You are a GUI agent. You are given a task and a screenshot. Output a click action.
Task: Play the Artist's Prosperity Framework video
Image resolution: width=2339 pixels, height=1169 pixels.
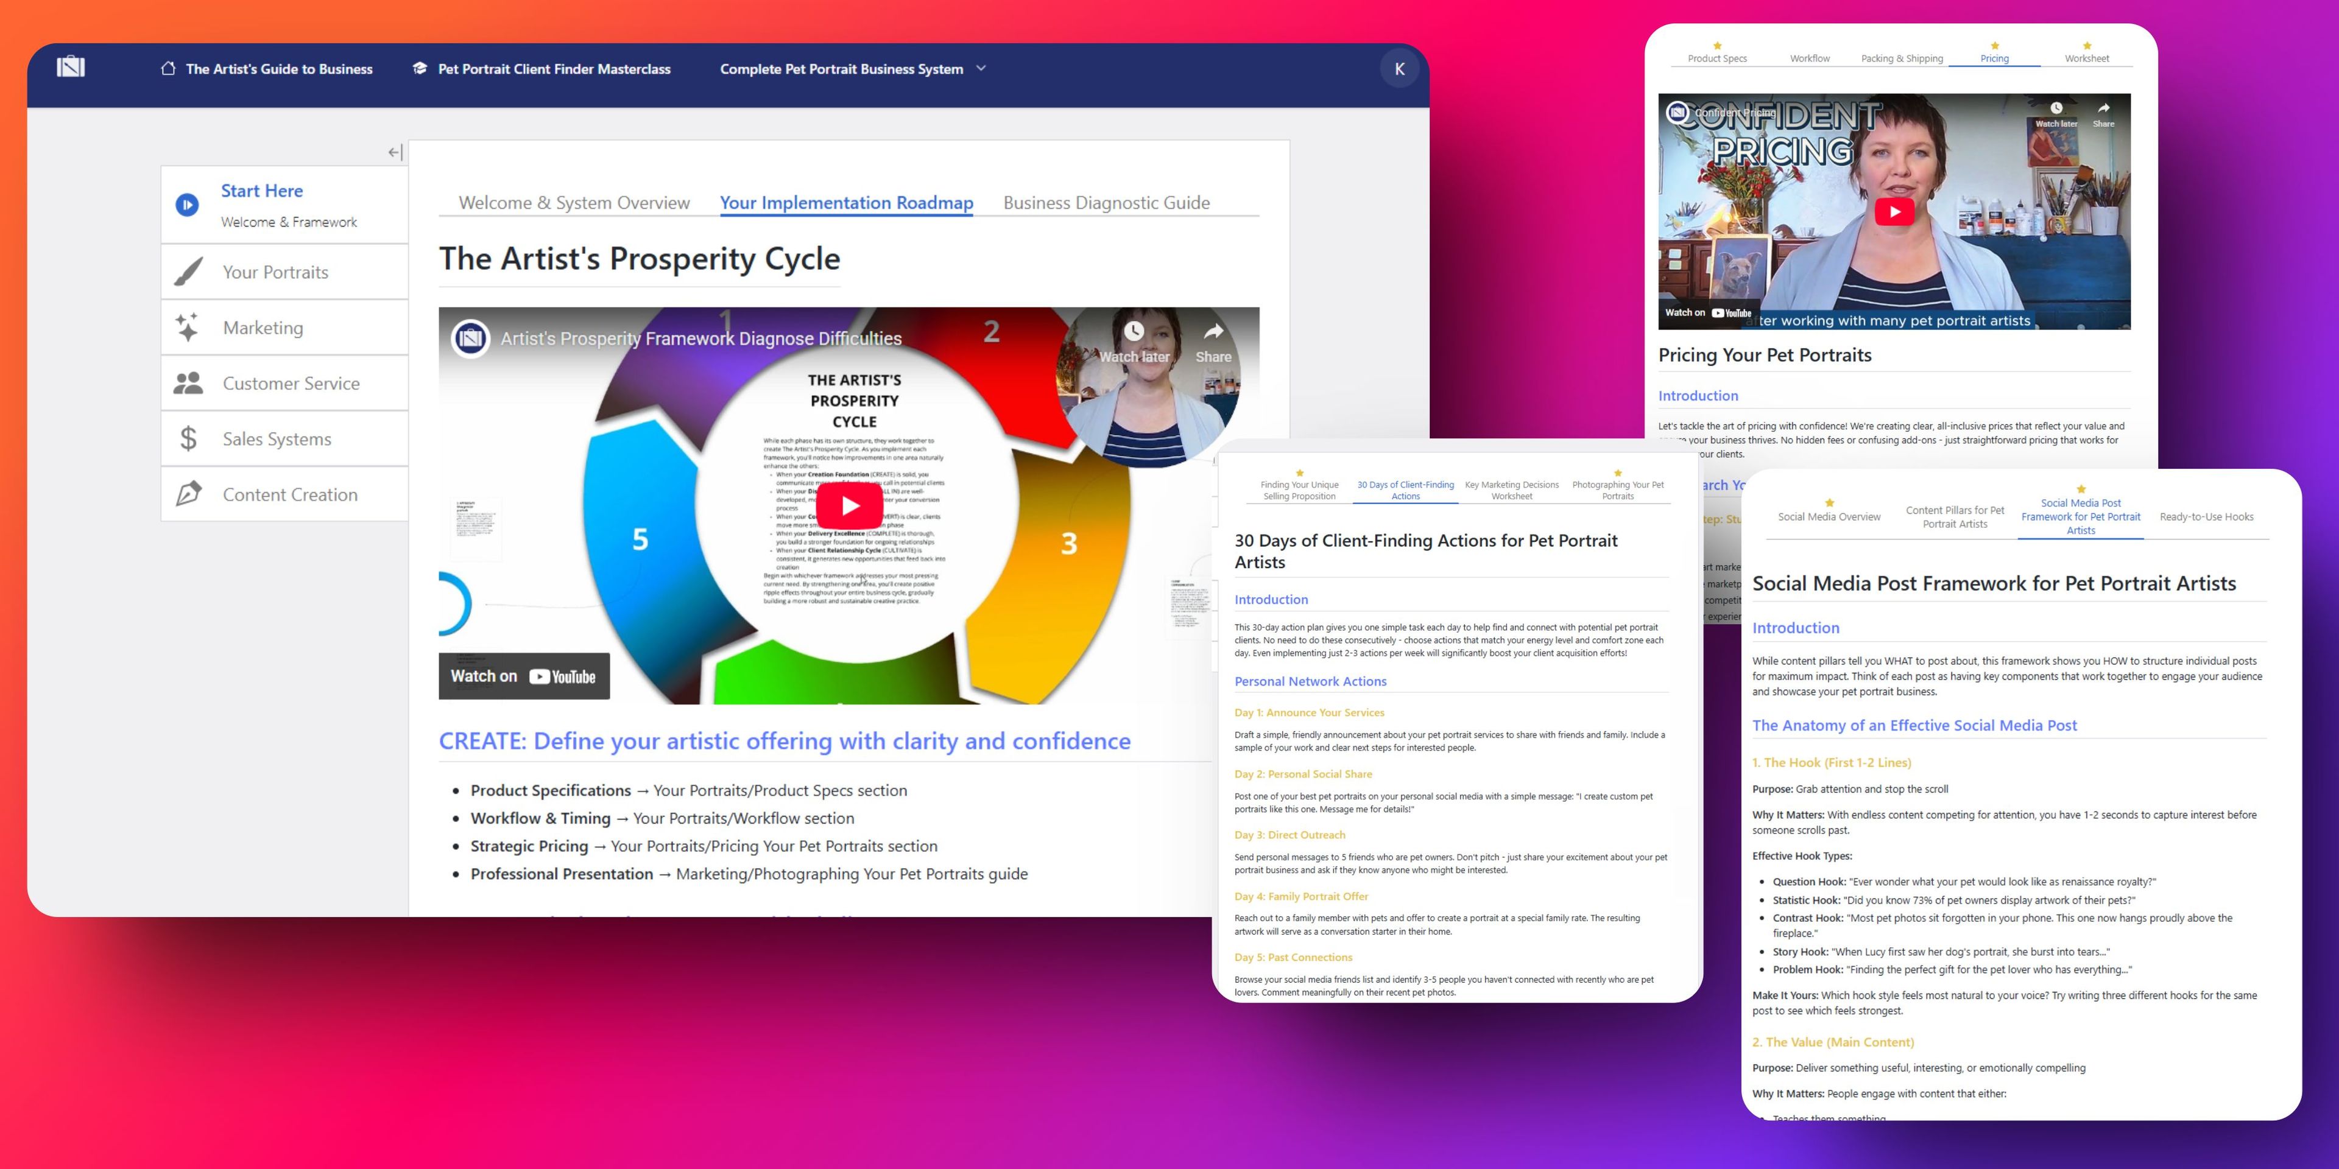(850, 507)
